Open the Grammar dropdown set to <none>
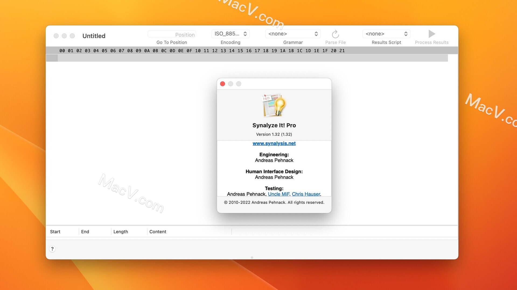Viewport: 517px width, 290px height. click(x=293, y=34)
